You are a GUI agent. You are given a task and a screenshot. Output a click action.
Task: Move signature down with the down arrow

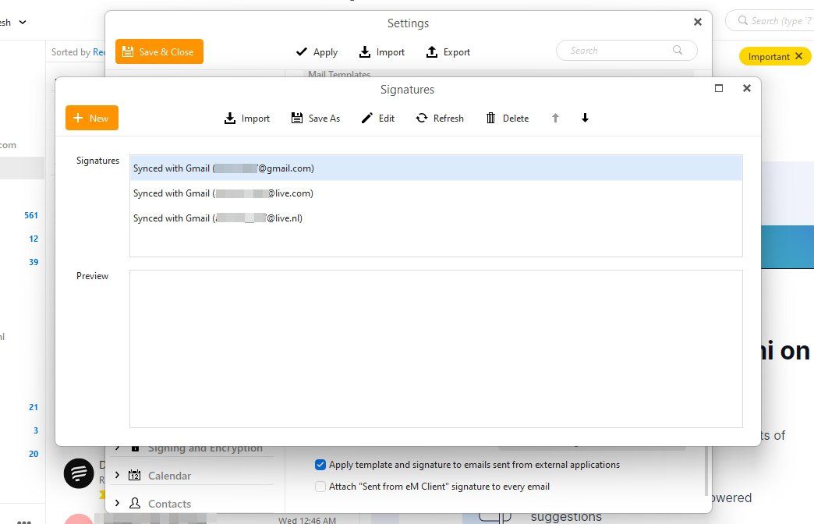pyautogui.click(x=585, y=118)
